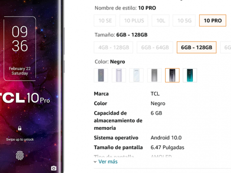Choose the white phone color swatch
Image resolution: width=231 pixels, height=173 pixels.
coord(137,75)
